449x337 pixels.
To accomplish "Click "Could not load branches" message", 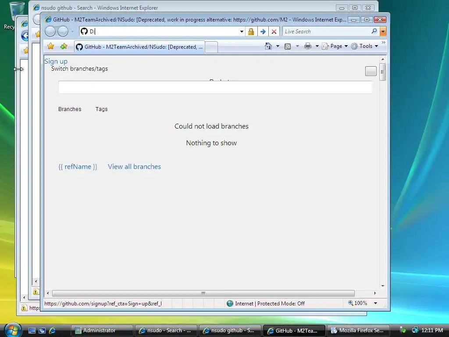I will click(x=212, y=126).
